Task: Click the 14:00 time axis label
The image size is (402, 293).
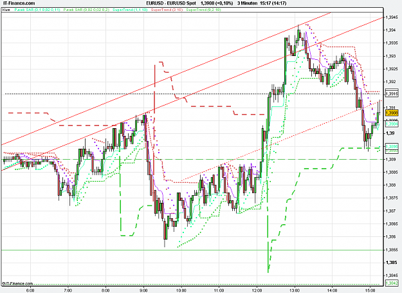Action: tap(333, 290)
